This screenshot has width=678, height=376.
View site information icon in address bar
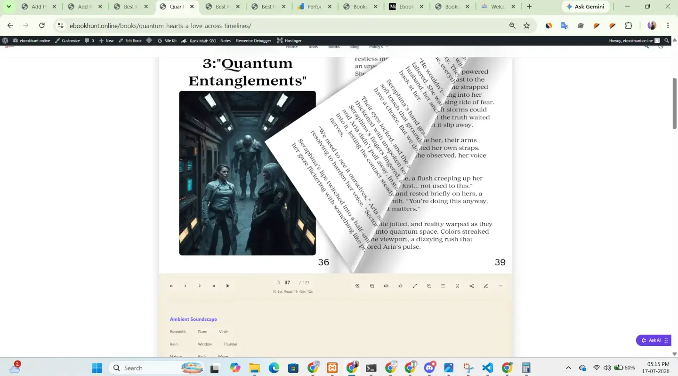[60, 25]
